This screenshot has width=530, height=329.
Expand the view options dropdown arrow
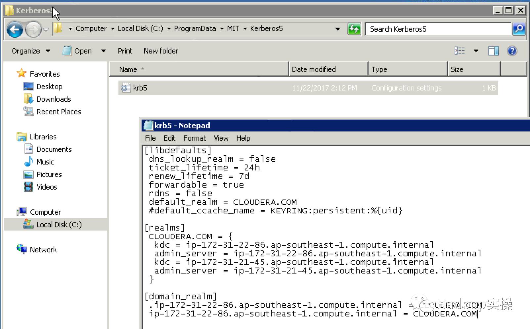(x=476, y=51)
